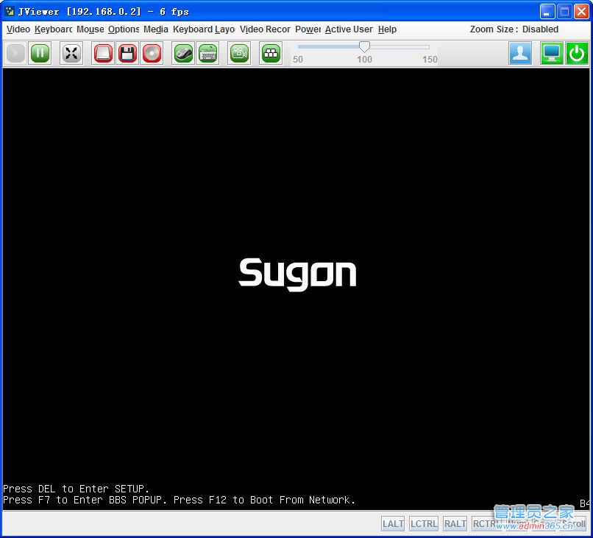Show active users icon
This screenshot has height=538, width=593.
tap(520, 53)
